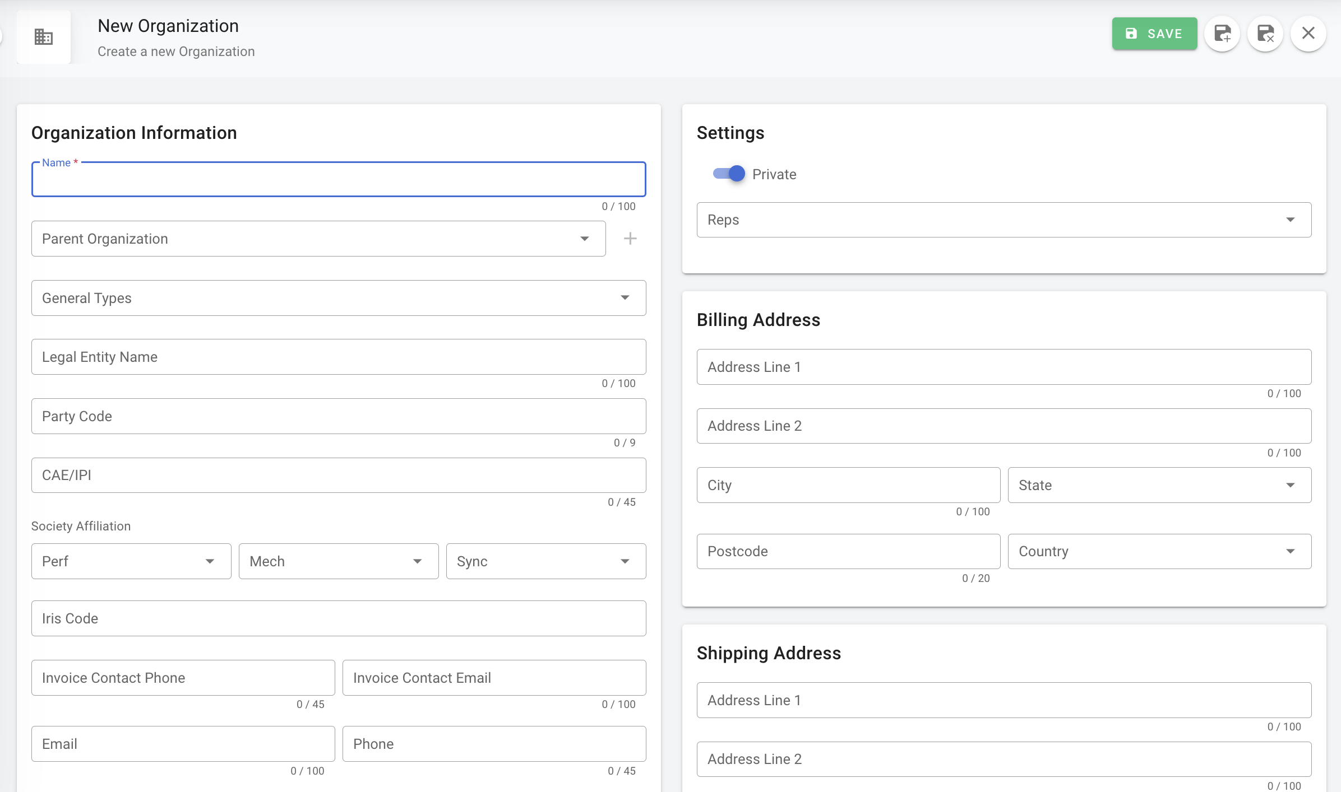The image size is (1341, 792).
Task: Focus the Legal Entity Name field
Action: click(x=338, y=357)
